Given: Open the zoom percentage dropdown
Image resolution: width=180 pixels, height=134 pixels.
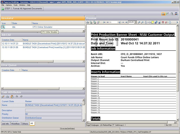Looking at the screenshot, I should pos(136,22).
